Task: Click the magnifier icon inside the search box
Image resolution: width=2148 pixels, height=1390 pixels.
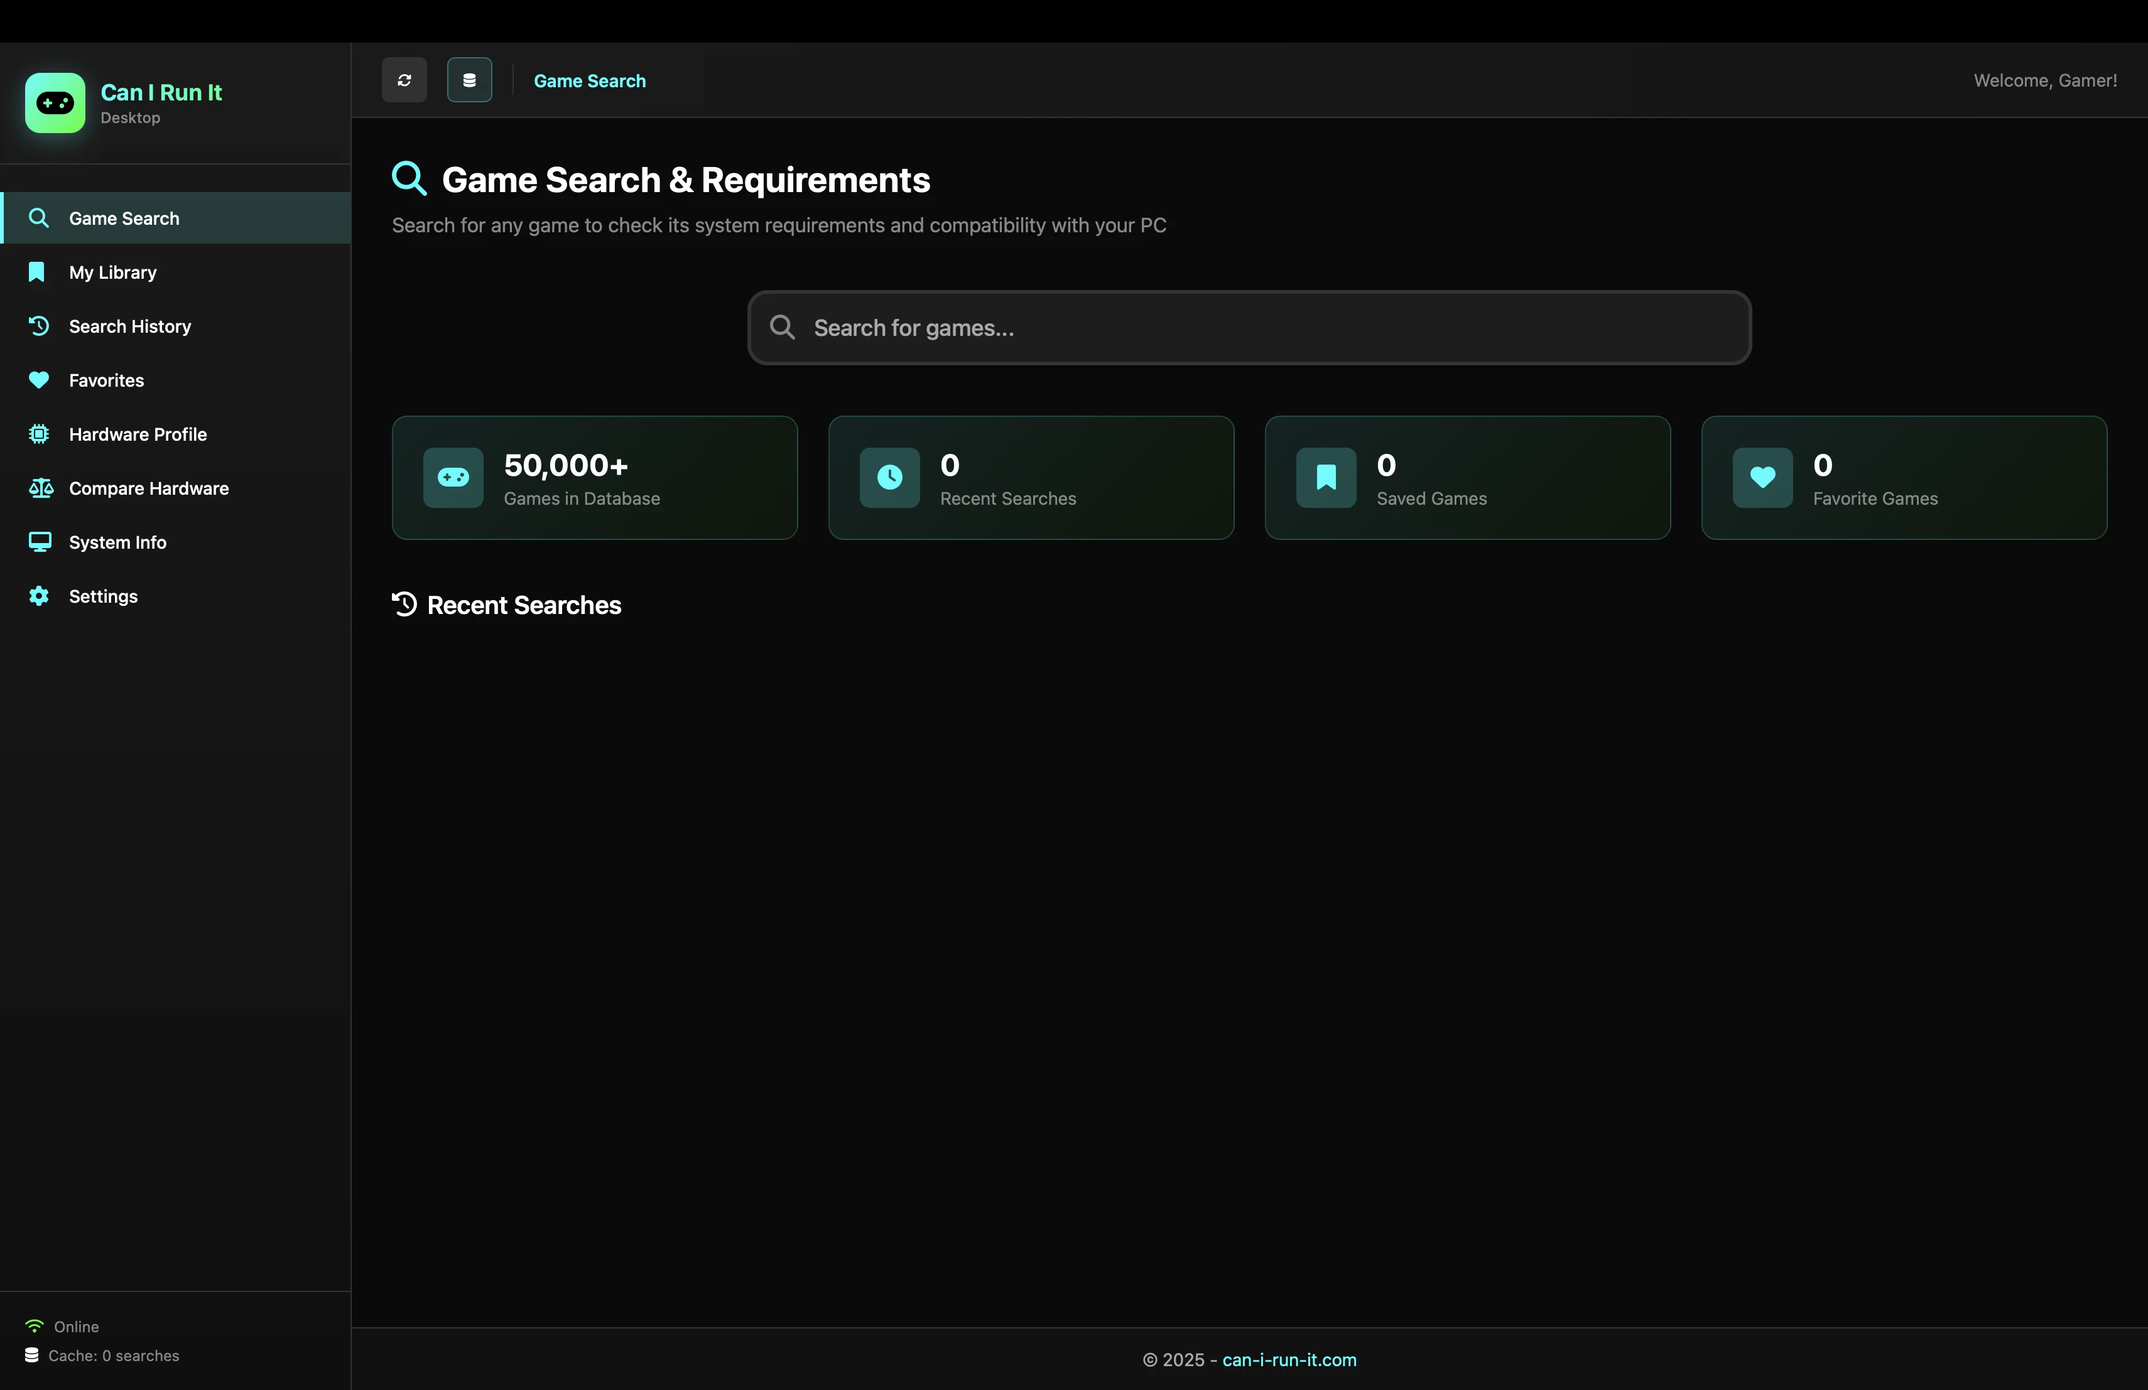Action: click(x=783, y=328)
